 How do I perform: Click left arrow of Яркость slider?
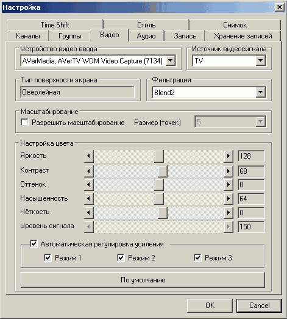(x=88, y=156)
